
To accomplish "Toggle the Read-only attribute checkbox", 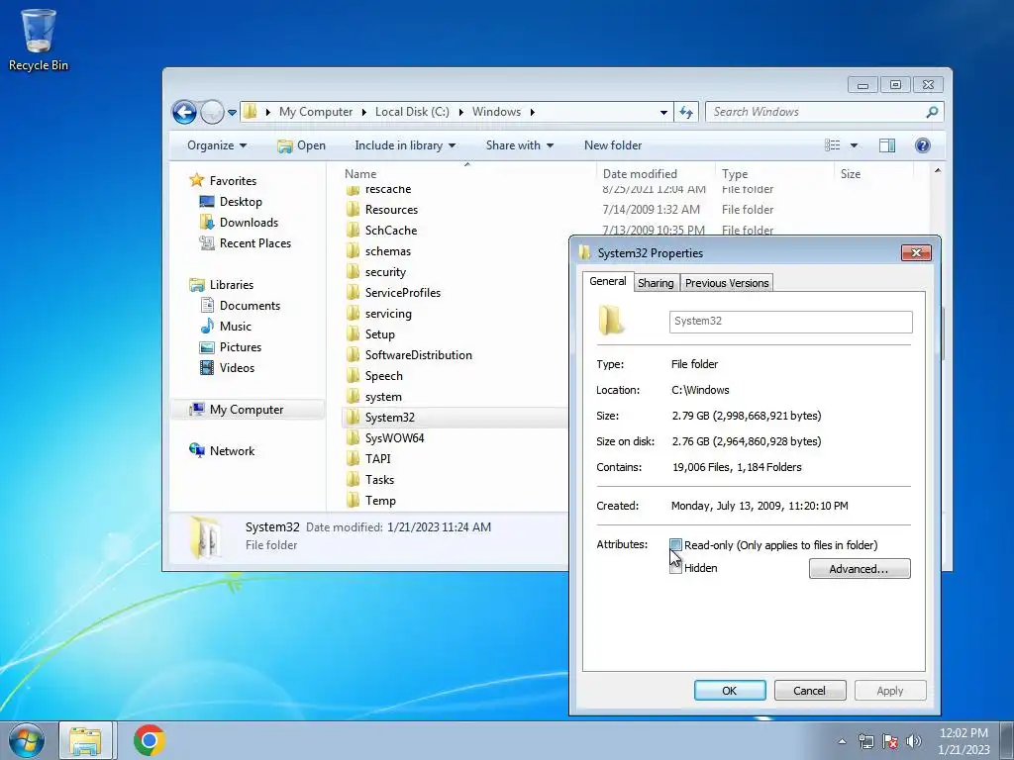I will (x=675, y=545).
